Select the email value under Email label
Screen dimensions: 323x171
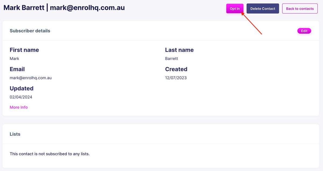(31, 78)
